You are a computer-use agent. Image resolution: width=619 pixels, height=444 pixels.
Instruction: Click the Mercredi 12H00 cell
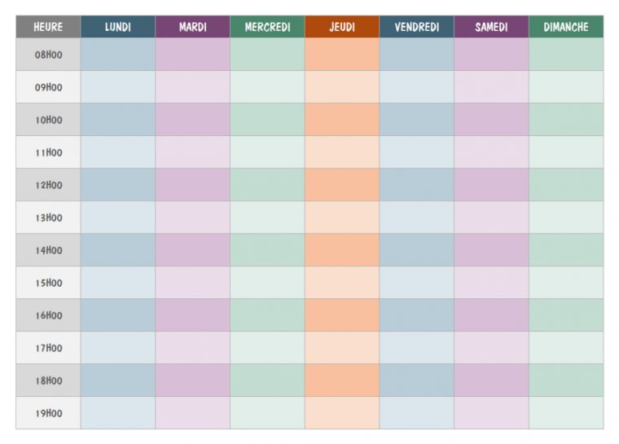coord(267,185)
